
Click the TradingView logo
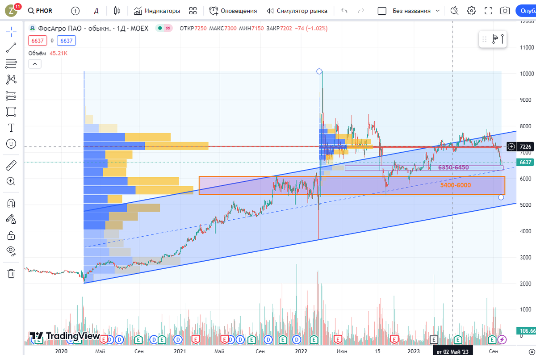[x=65, y=336]
